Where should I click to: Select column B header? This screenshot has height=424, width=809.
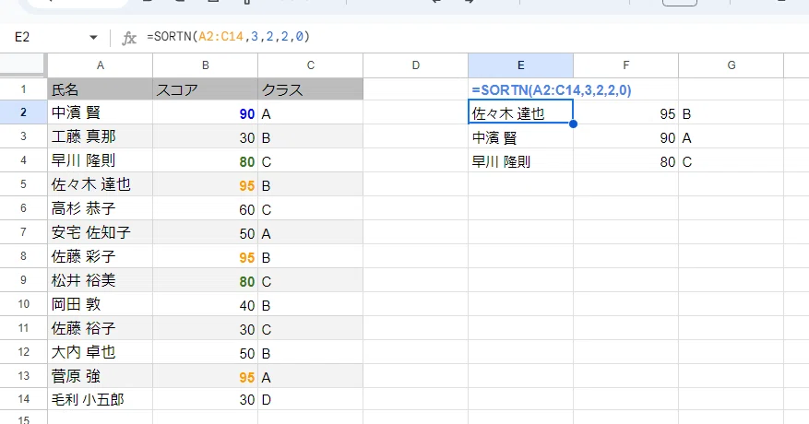pyautogui.click(x=206, y=65)
